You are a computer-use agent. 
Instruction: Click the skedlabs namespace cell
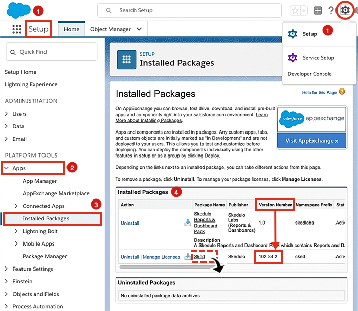pyautogui.click(x=304, y=223)
